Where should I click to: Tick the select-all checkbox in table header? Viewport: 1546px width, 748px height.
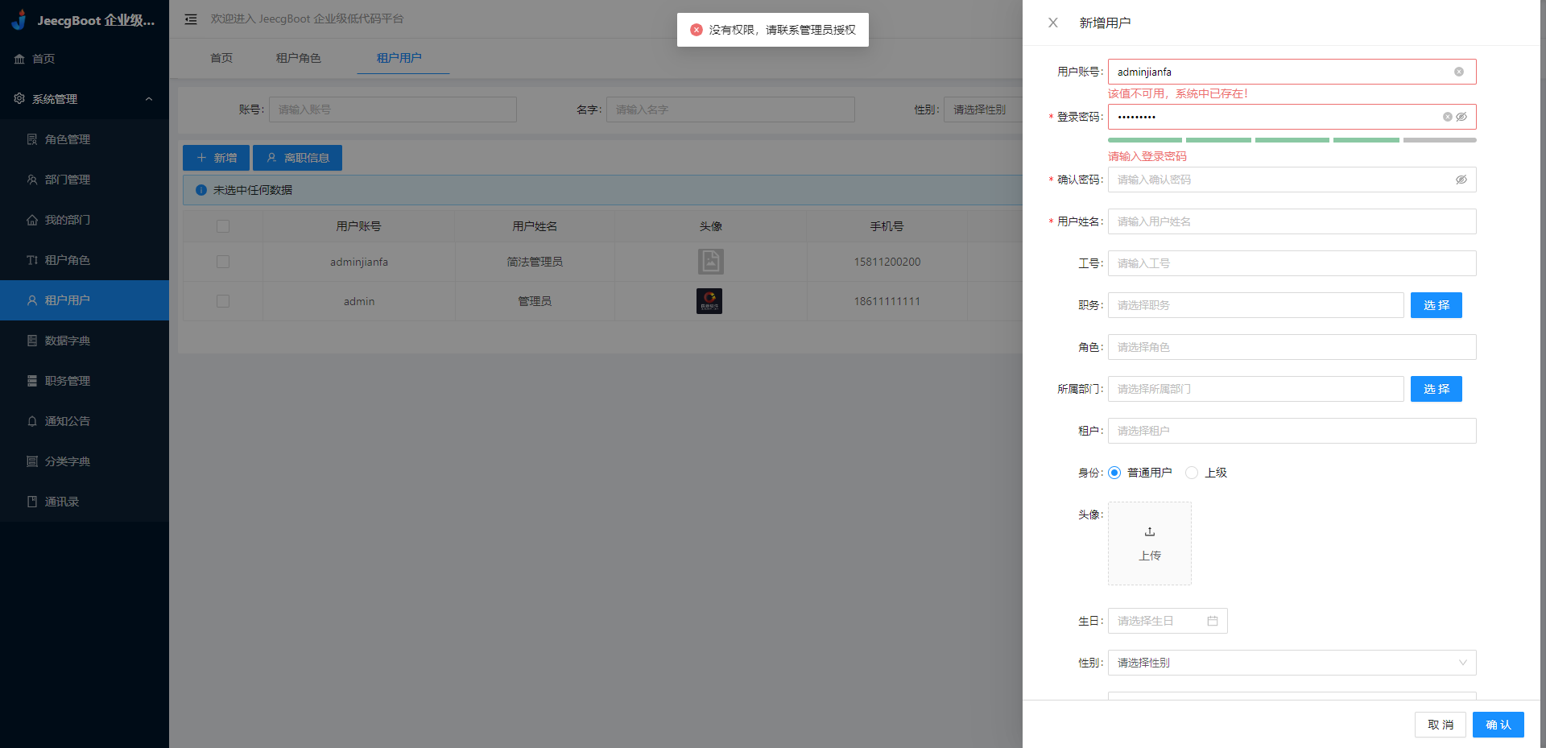click(x=223, y=226)
